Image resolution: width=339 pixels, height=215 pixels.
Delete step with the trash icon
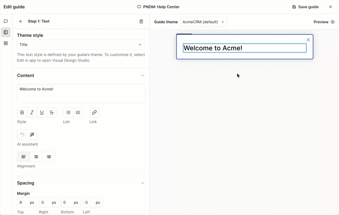click(x=141, y=21)
